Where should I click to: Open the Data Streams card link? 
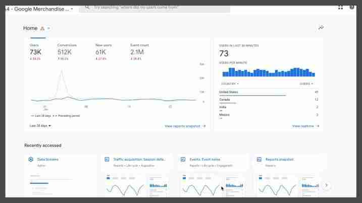point(48,159)
